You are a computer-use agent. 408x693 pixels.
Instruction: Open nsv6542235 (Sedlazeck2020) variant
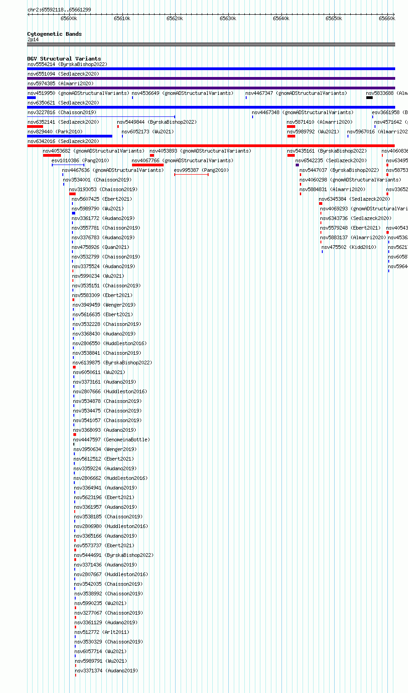[x=331, y=161]
